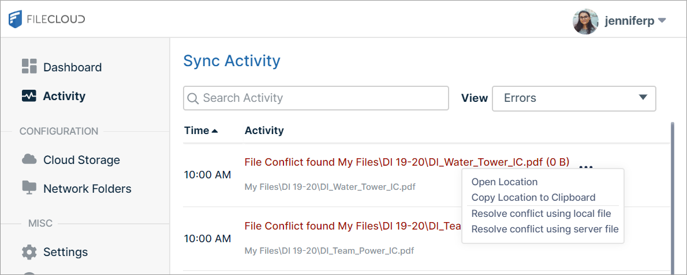The height and width of the screenshot is (275, 687).
Task: Open the Settings gear icon
Action: pyautogui.click(x=29, y=252)
